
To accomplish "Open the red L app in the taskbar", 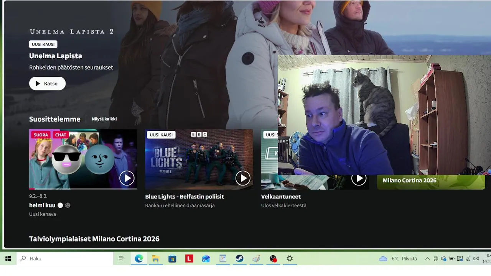I will tap(189, 259).
